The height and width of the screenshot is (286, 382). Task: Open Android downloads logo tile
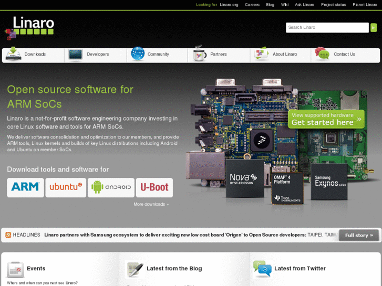tap(111, 187)
